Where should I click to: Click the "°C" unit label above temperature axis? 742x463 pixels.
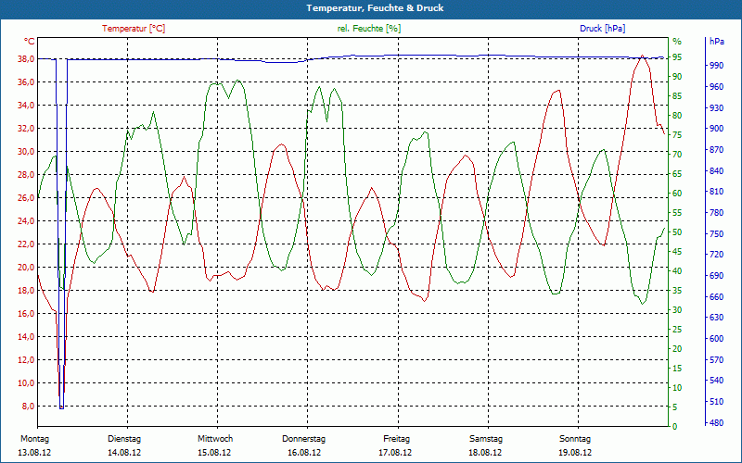click(x=30, y=42)
